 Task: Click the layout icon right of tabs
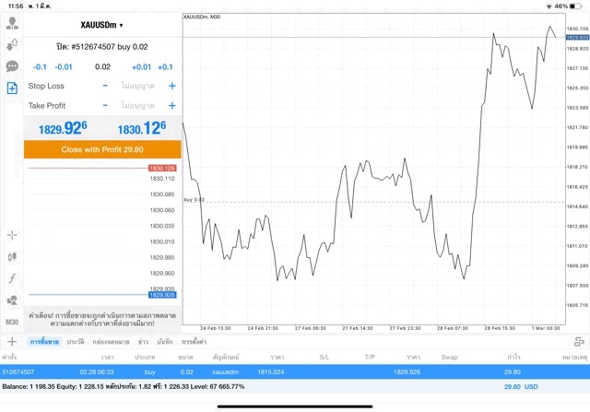point(579,342)
